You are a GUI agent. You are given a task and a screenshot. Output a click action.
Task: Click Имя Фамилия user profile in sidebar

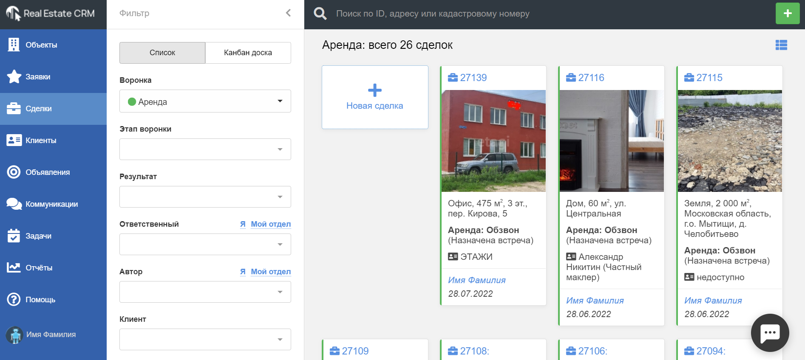pos(51,335)
